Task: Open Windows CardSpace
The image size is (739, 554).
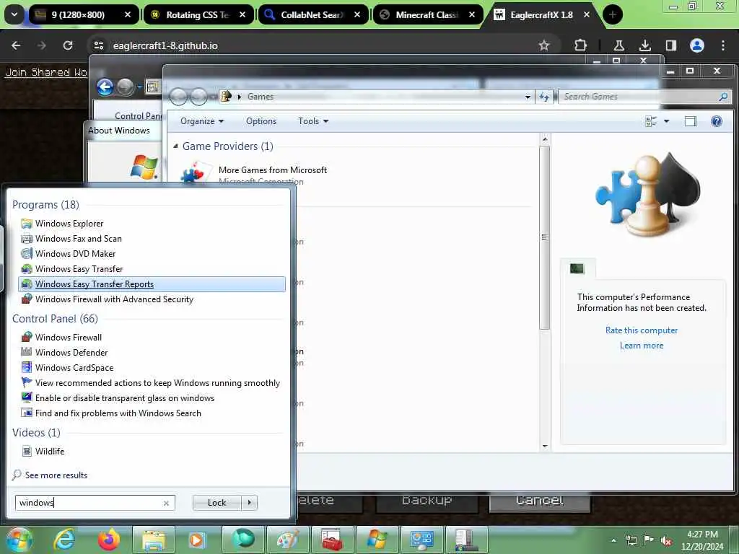Action: [67, 367]
